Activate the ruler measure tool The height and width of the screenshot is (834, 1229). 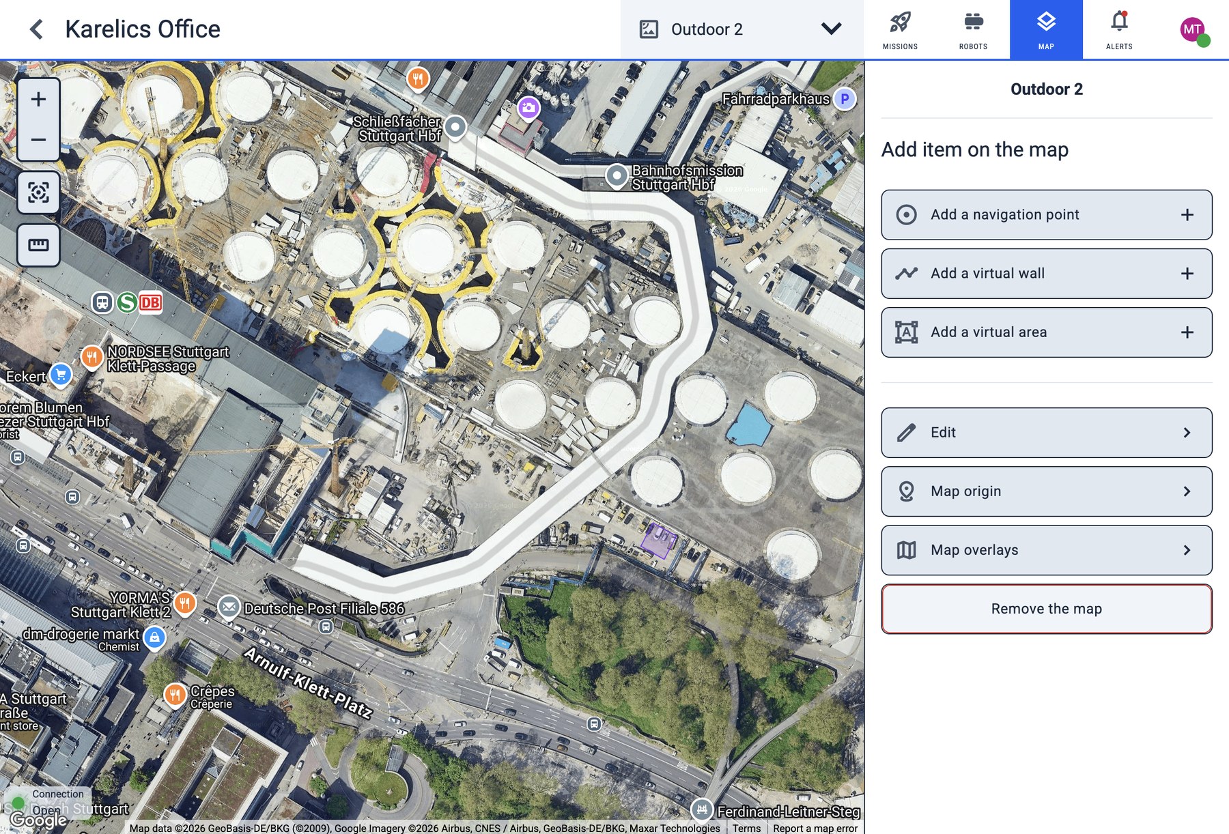tap(38, 245)
